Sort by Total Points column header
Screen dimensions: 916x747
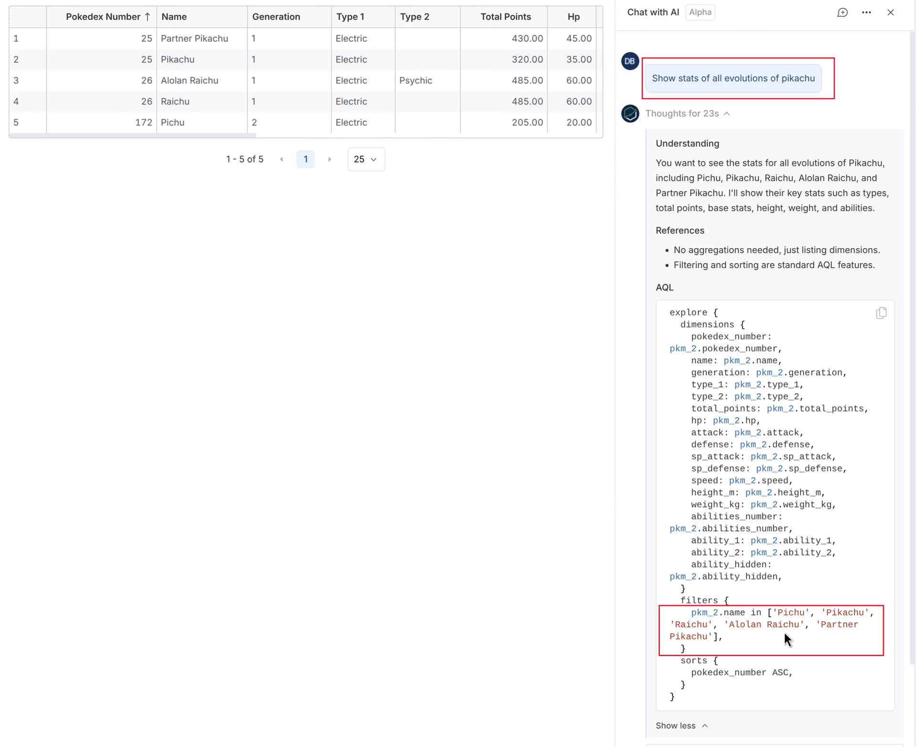coord(505,17)
